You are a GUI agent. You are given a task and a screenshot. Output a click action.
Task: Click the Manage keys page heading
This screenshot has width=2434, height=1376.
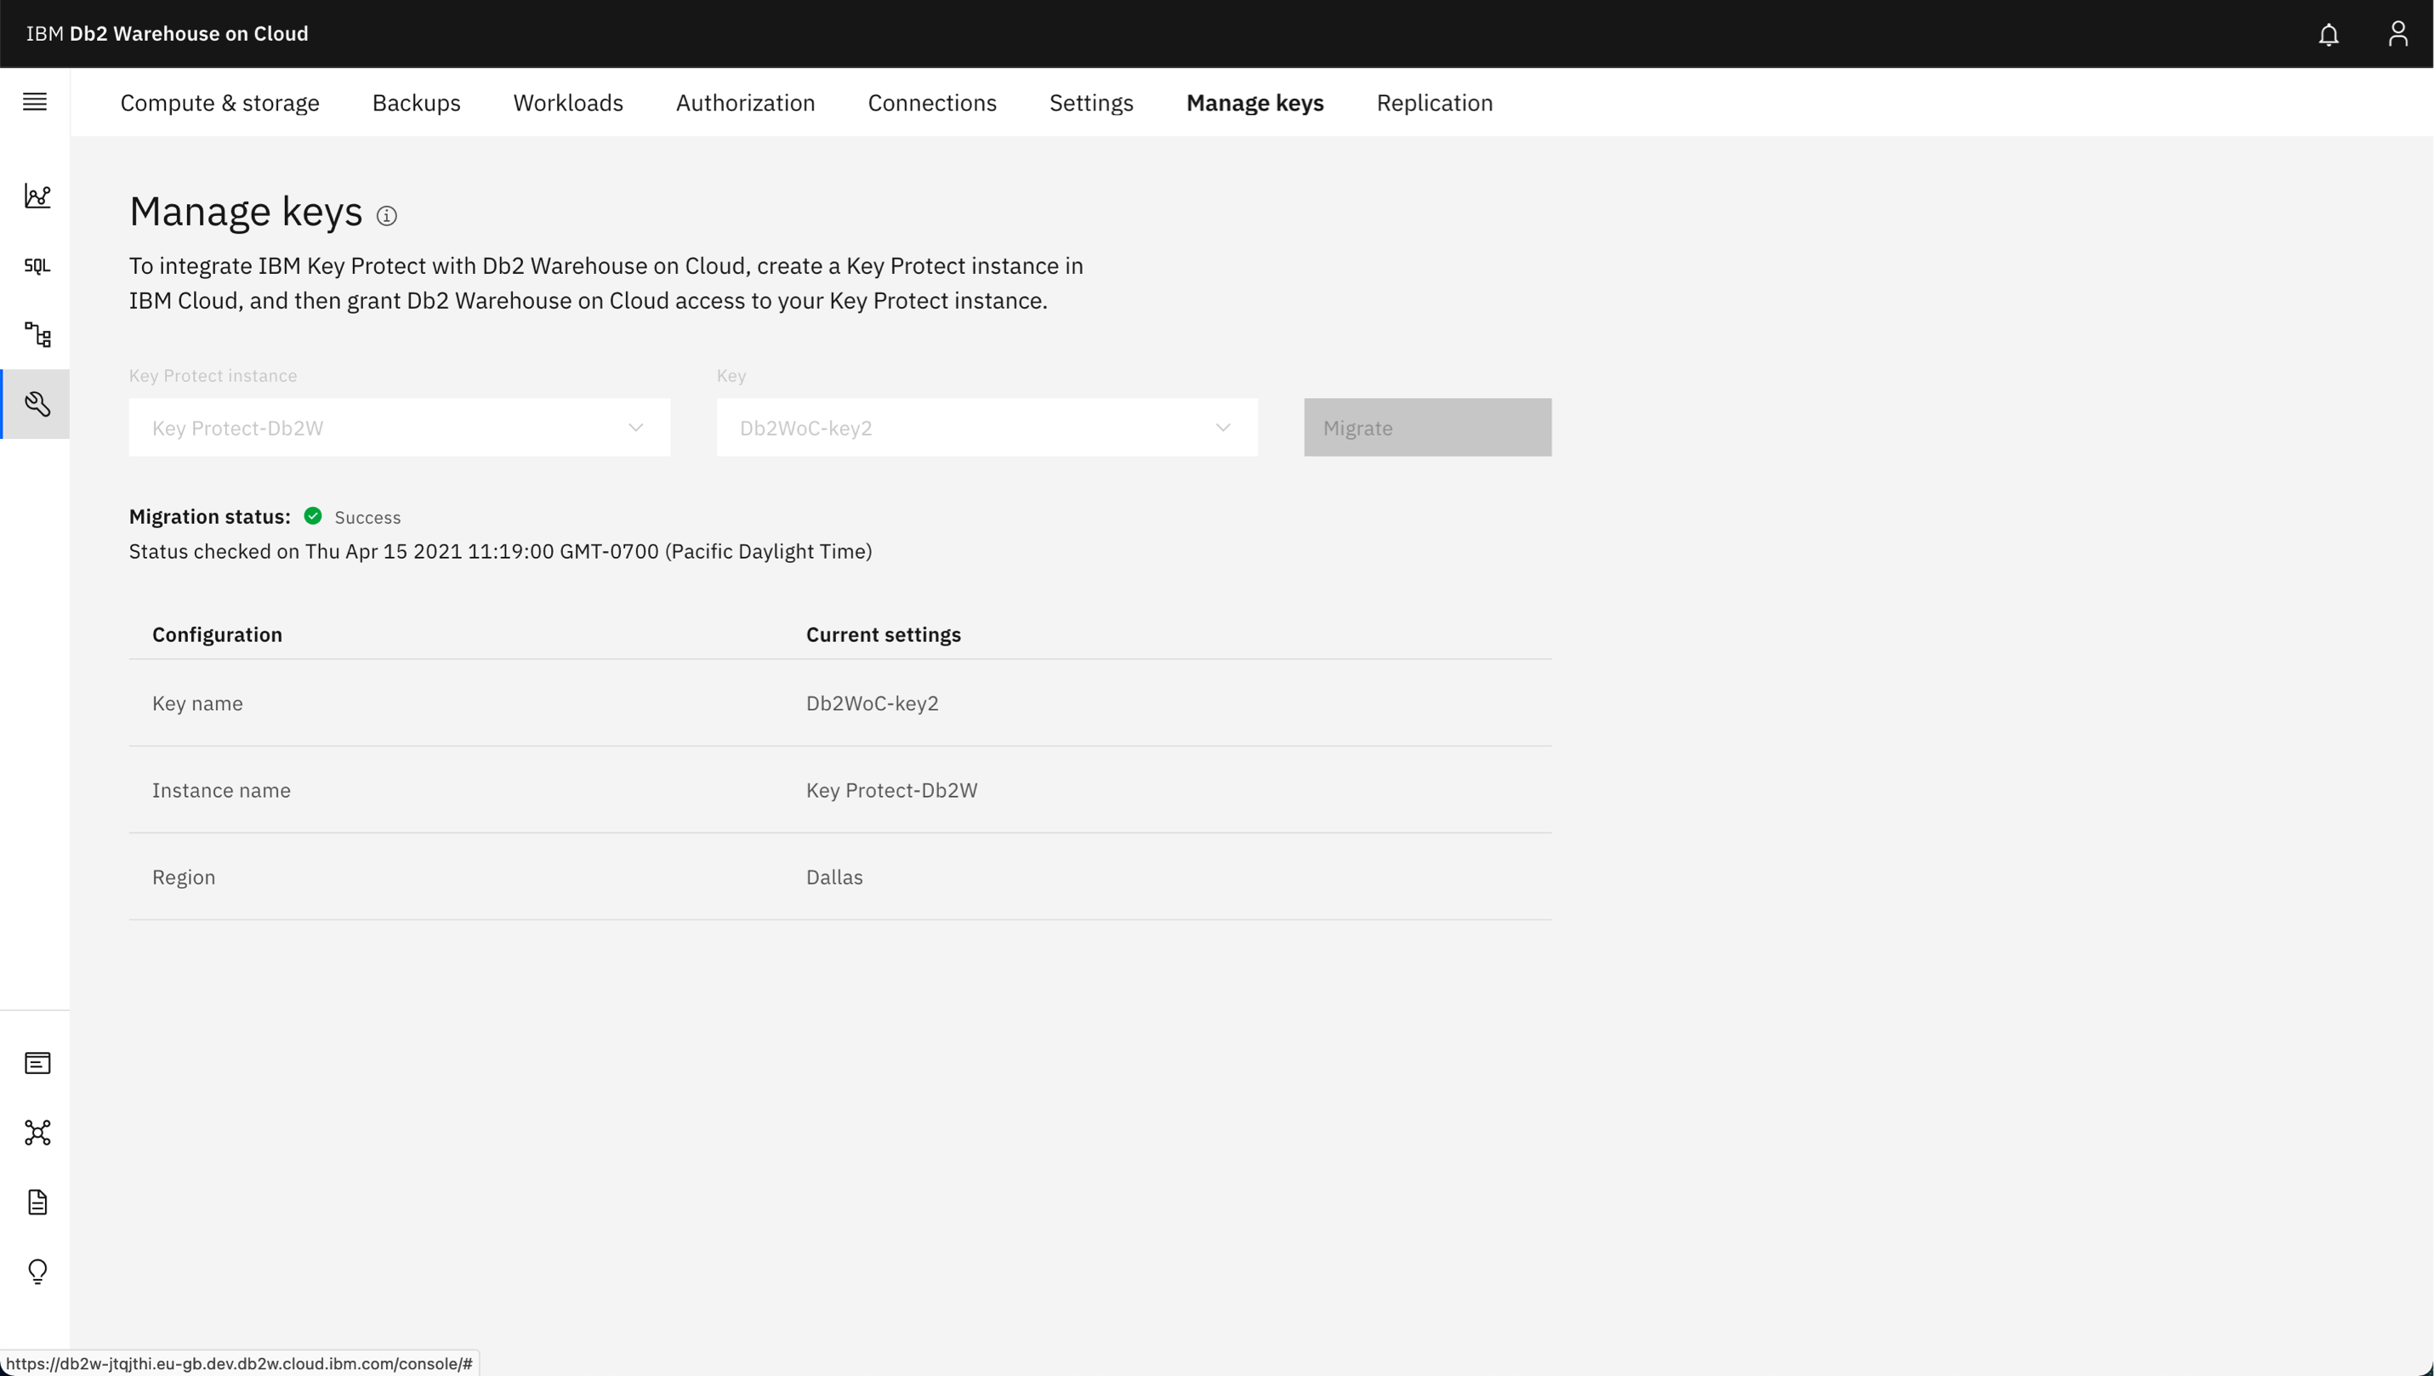pyautogui.click(x=246, y=212)
